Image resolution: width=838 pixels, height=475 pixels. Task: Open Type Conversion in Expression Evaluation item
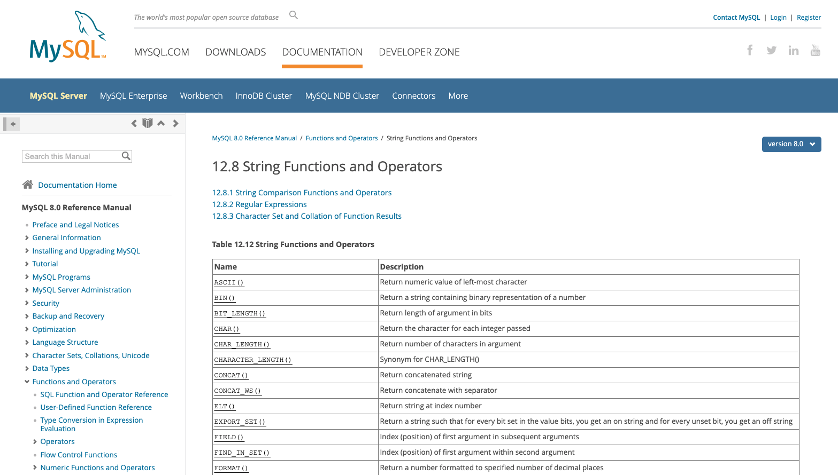(x=91, y=424)
